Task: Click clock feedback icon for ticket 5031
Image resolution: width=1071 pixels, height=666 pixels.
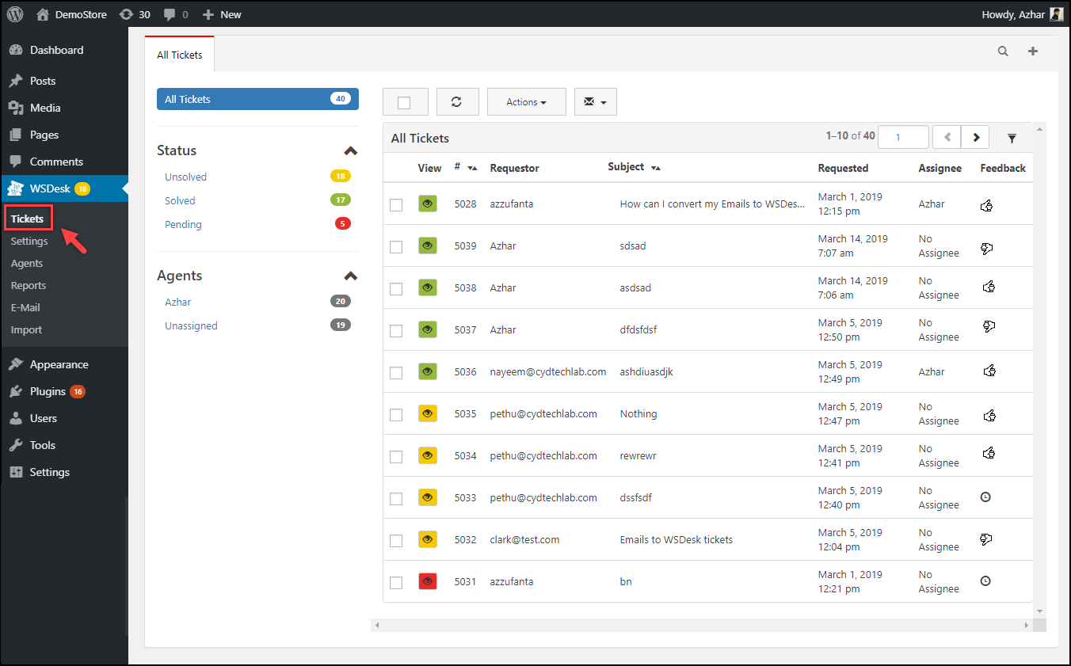Action: (x=985, y=580)
